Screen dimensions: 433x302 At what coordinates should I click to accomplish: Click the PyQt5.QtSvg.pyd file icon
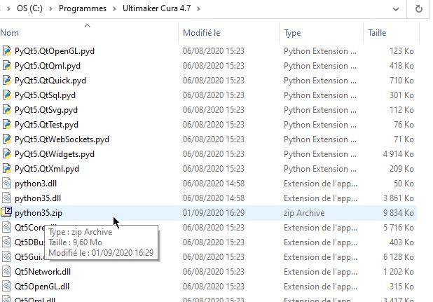click(x=6, y=110)
